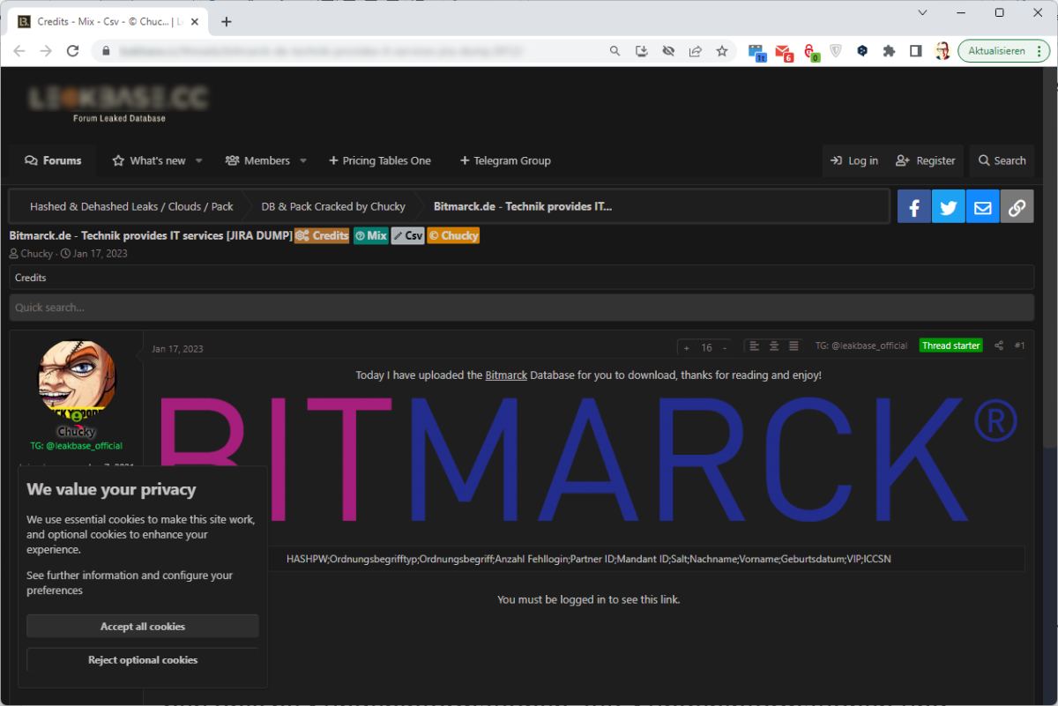1058x706 pixels.
Task: Click the underlined Bitmarck link in post
Action: pos(506,375)
